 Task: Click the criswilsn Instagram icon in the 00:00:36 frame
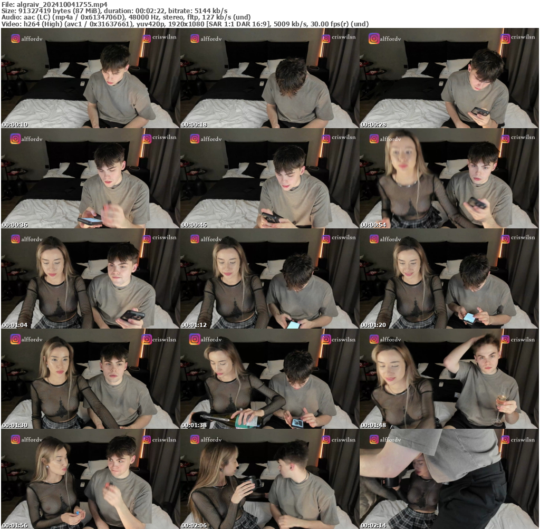(x=147, y=138)
